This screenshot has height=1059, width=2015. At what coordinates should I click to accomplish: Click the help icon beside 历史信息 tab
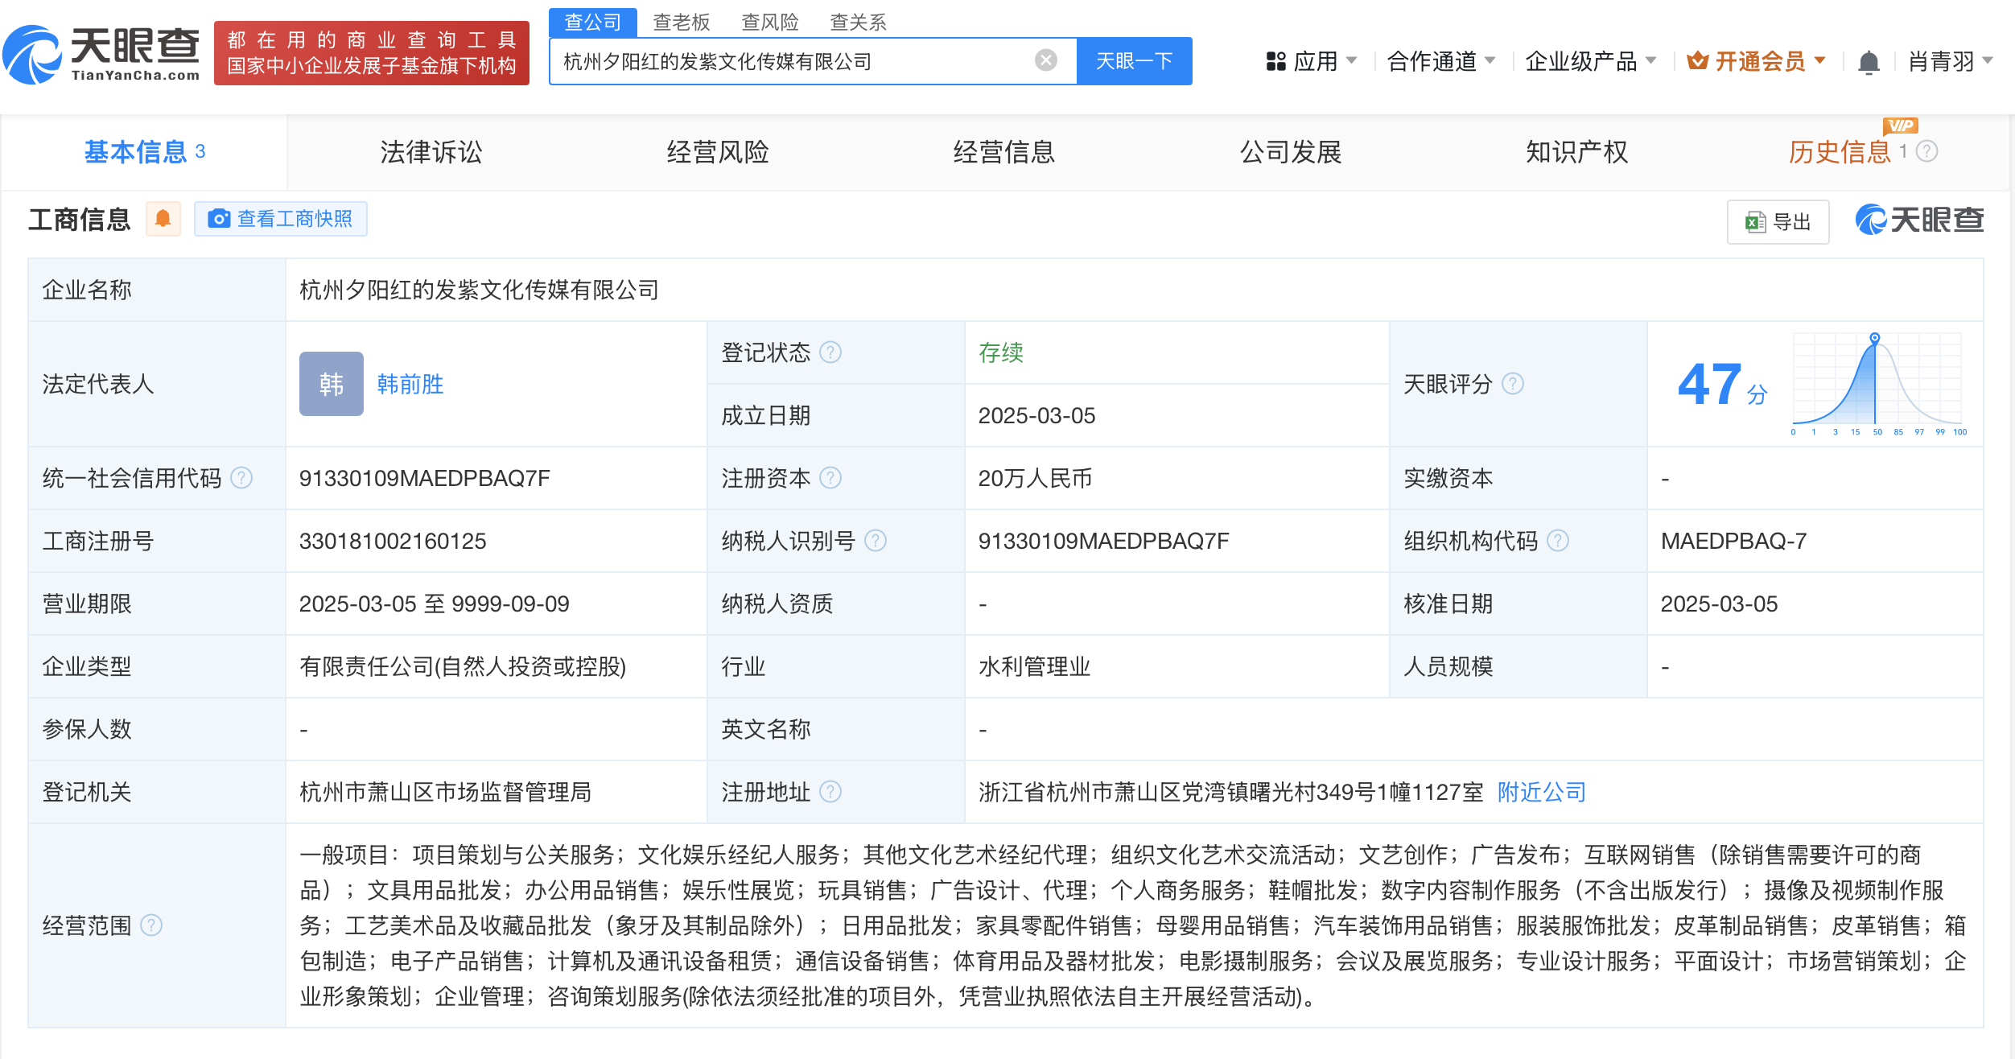click(1926, 151)
